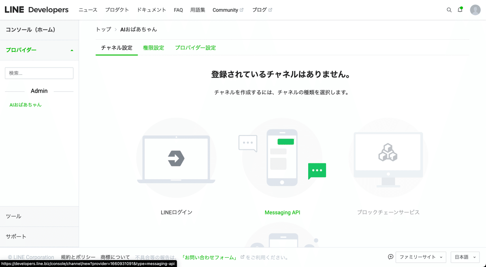Click the feedback smiley icon in footer
Viewport: 486px width, 267px height.
390,257
